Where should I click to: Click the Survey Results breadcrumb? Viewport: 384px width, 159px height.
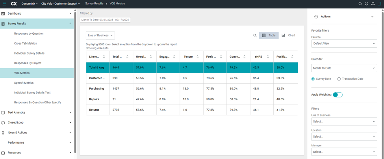tap(94, 4)
